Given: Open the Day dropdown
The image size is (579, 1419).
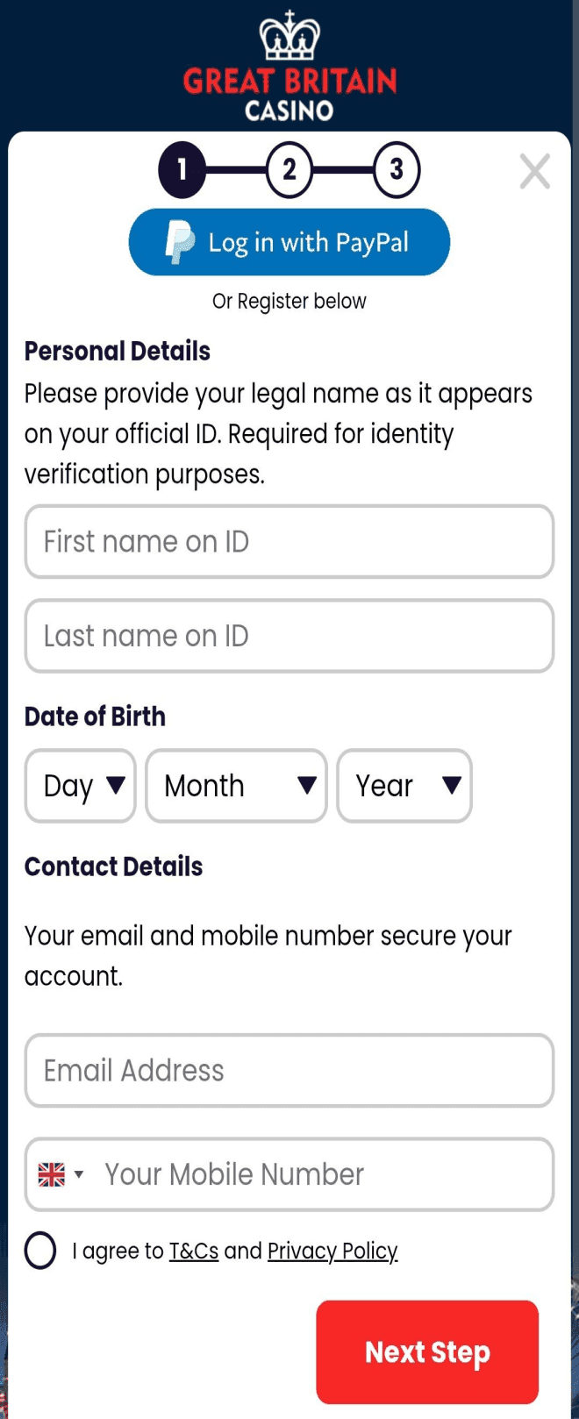Looking at the screenshot, I should point(79,786).
